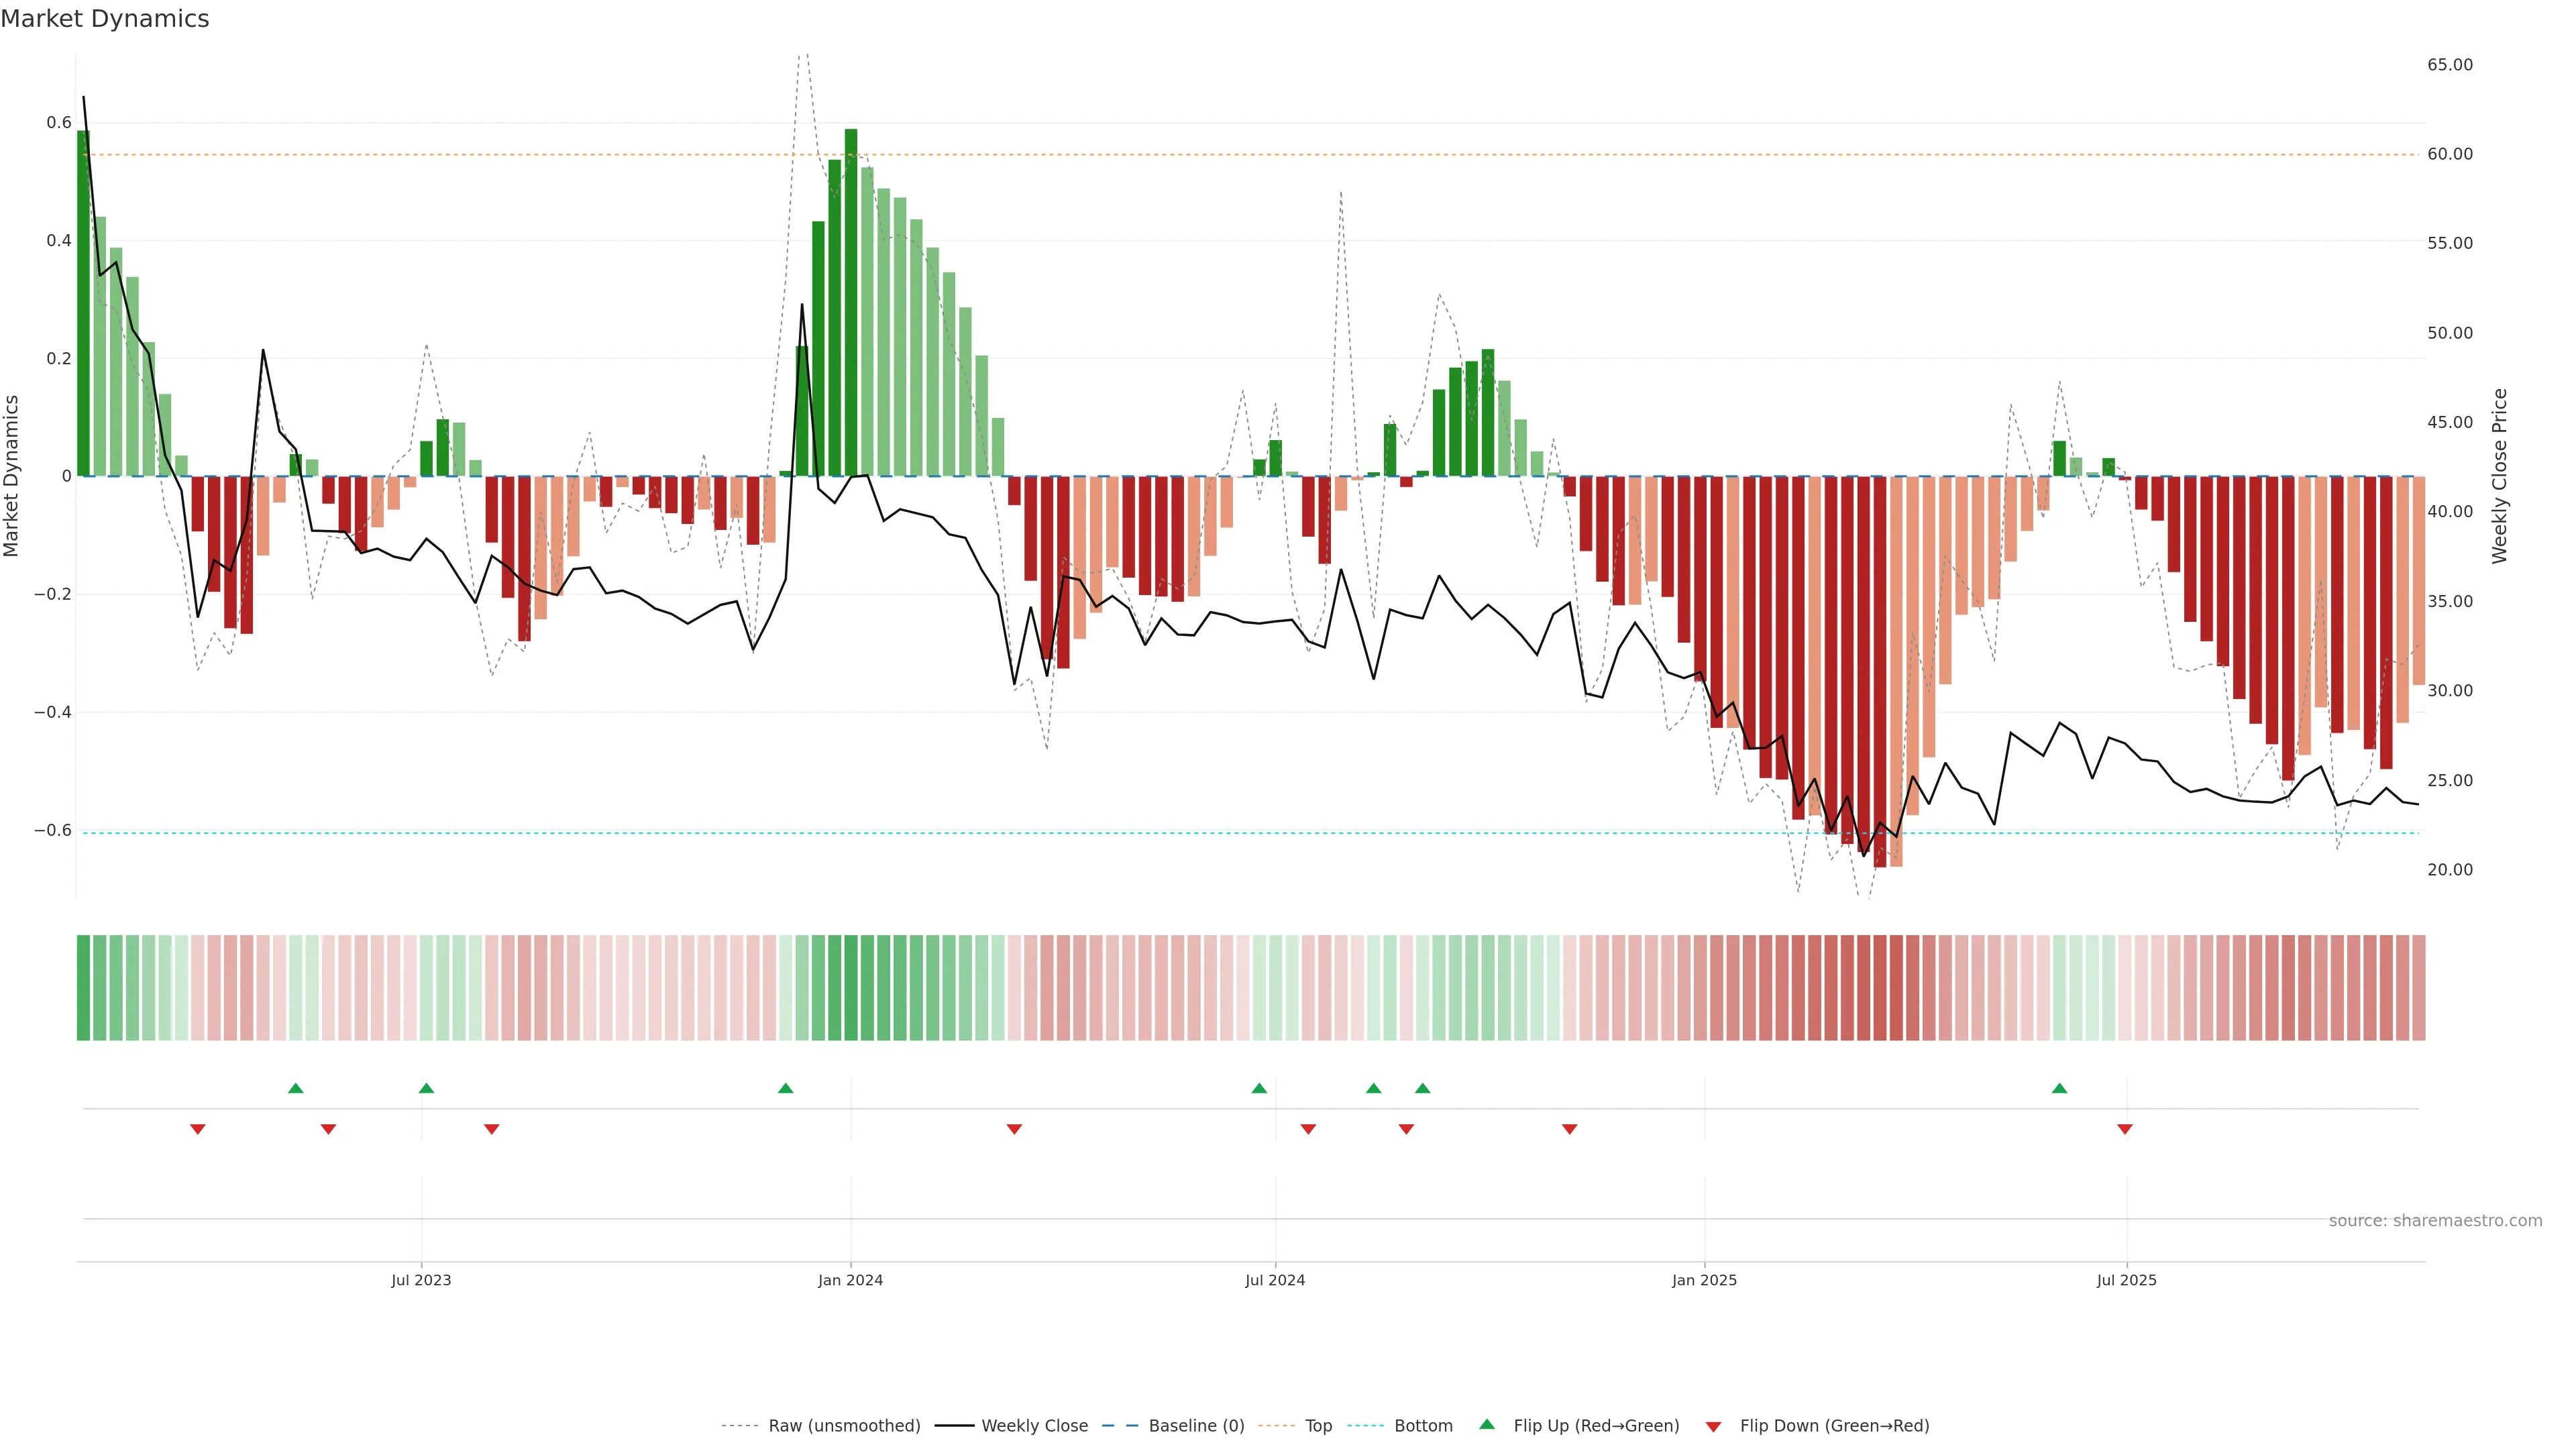Click the Jan 2025 axis label
This screenshot has width=2576, height=1449.
pos(1704,1280)
